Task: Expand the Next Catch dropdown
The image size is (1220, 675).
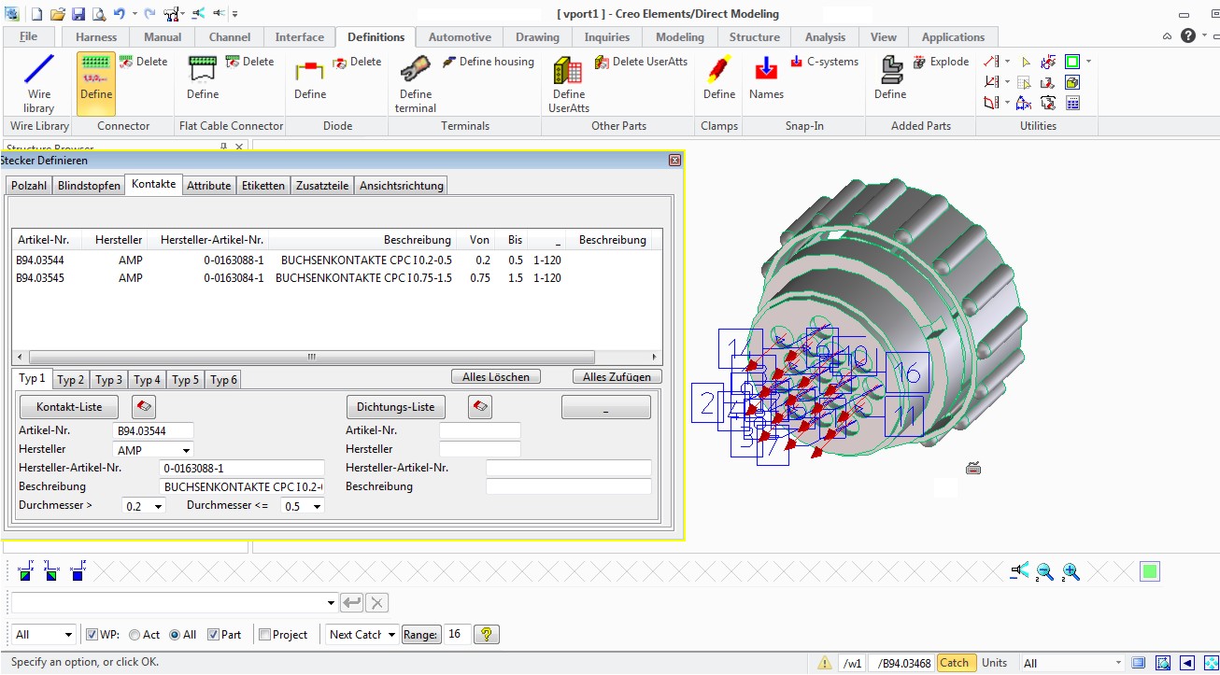Action: [392, 634]
